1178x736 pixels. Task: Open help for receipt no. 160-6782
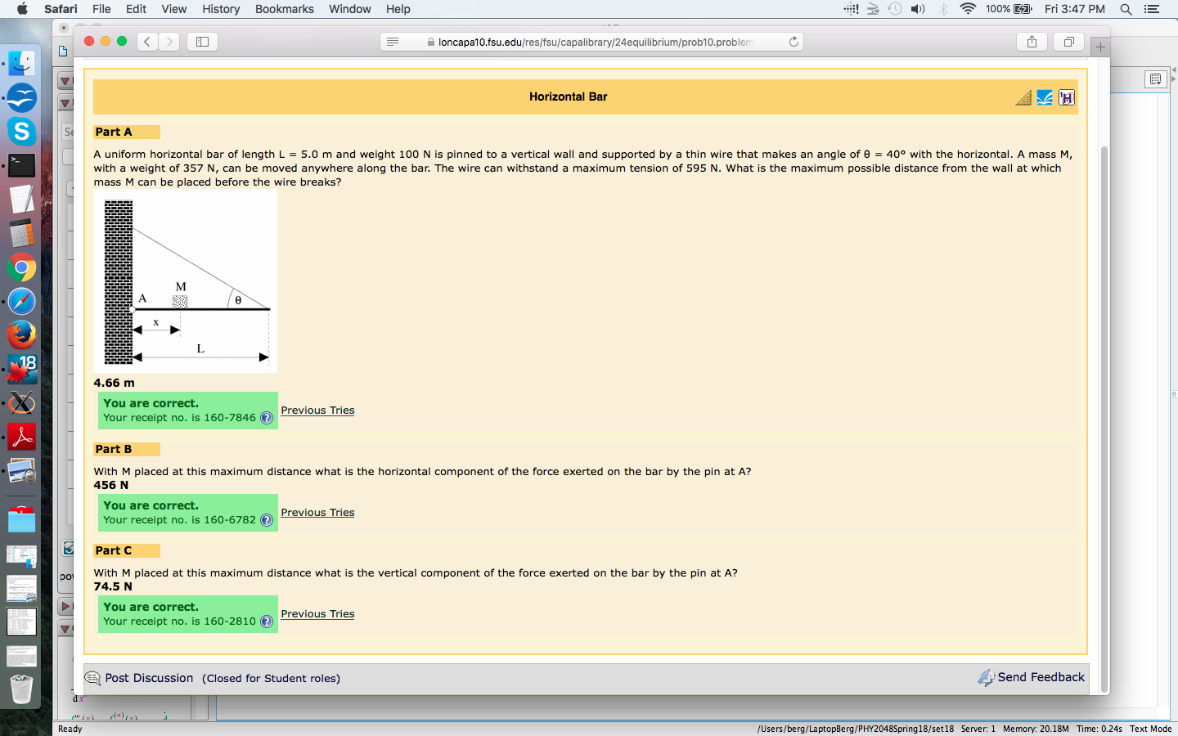266,520
